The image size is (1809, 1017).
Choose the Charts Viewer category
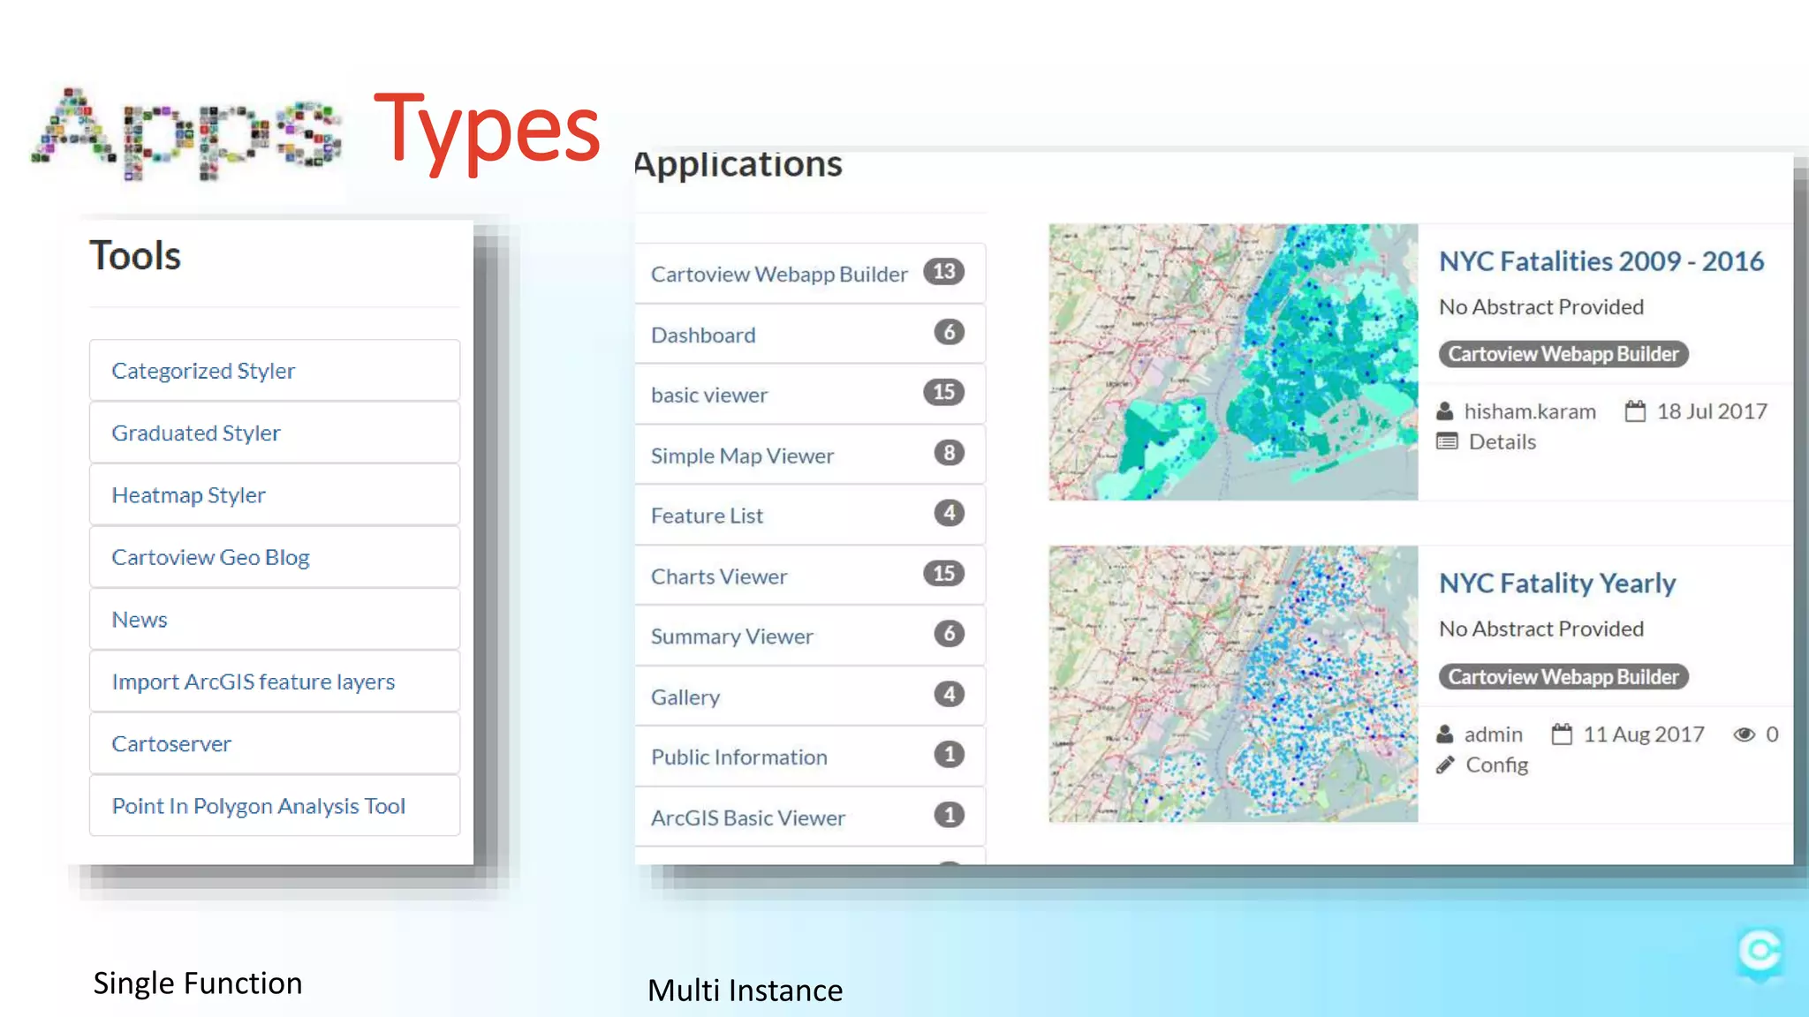click(x=718, y=576)
